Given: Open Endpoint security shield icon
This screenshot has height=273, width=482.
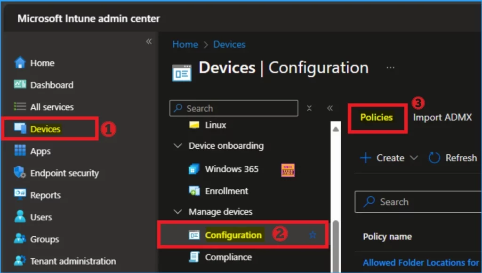Looking at the screenshot, I should (20, 172).
